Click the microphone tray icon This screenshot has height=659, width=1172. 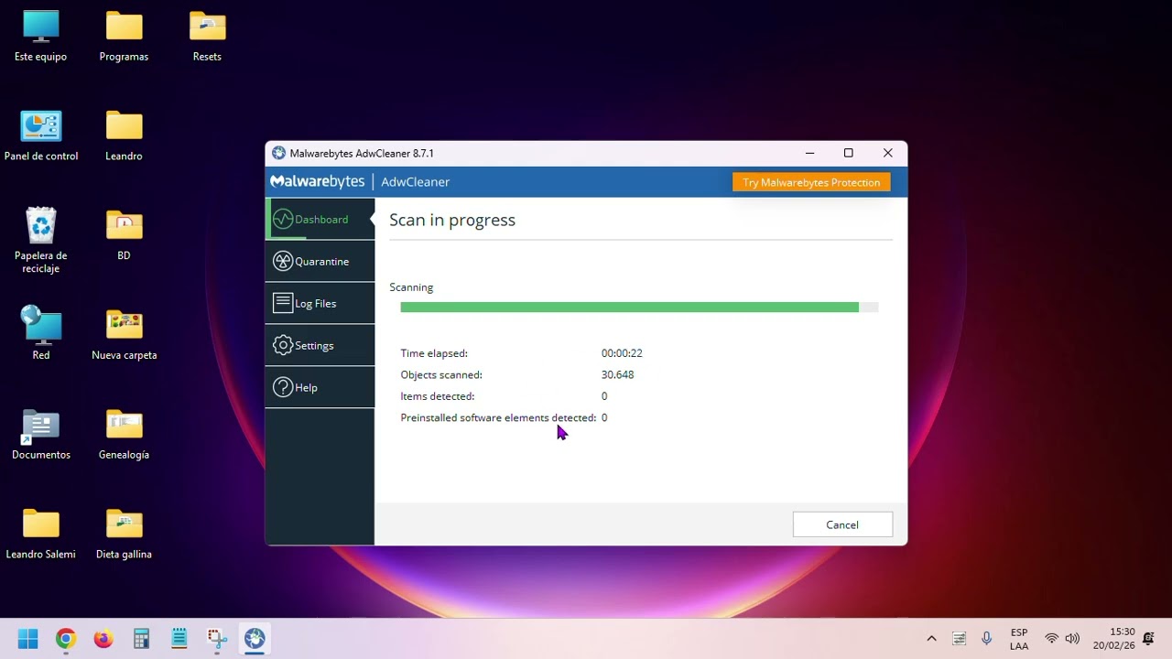(986, 639)
